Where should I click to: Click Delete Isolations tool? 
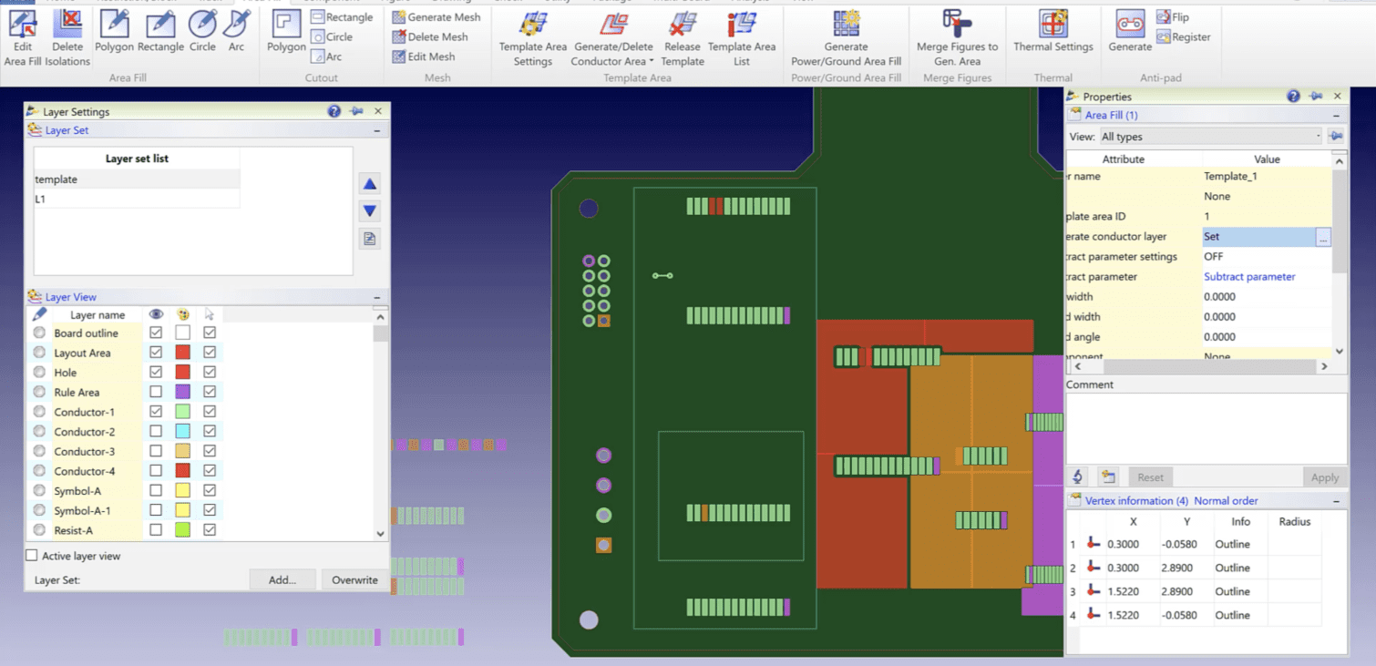coord(67,38)
